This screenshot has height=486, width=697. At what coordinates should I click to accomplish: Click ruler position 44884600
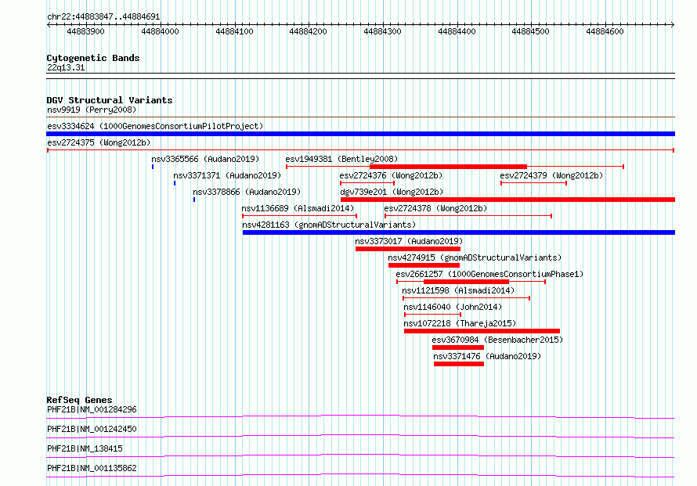pyautogui.click(x=605, y=31)
